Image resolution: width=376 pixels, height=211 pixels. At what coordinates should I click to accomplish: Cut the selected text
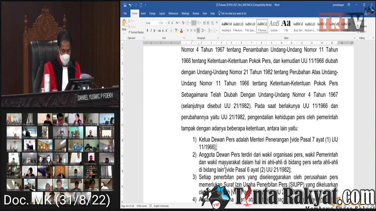tap(131, 21)
